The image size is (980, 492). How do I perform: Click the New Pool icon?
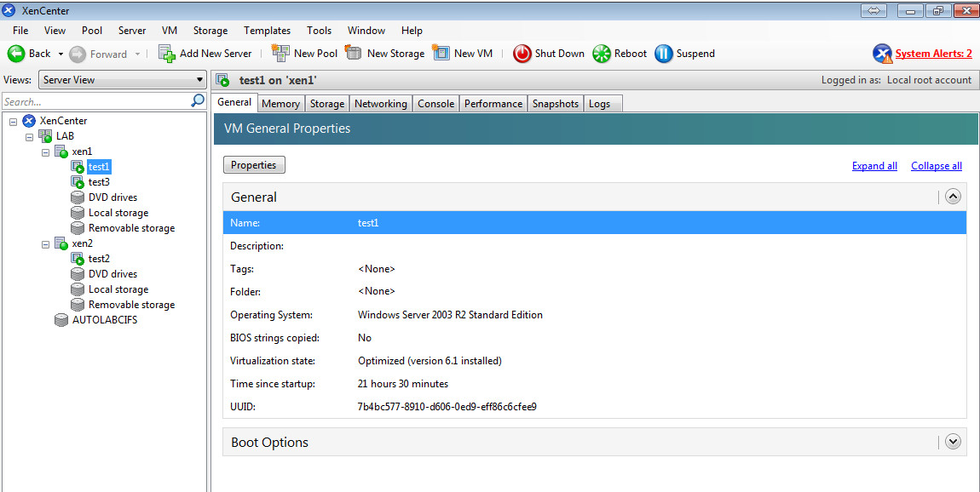[x=280, y=53]
